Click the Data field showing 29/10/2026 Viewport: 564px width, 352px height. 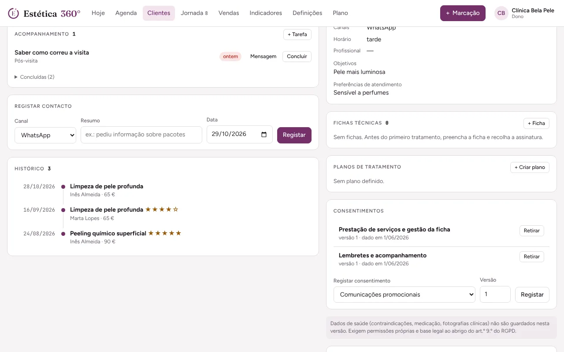tap(240, 135)
